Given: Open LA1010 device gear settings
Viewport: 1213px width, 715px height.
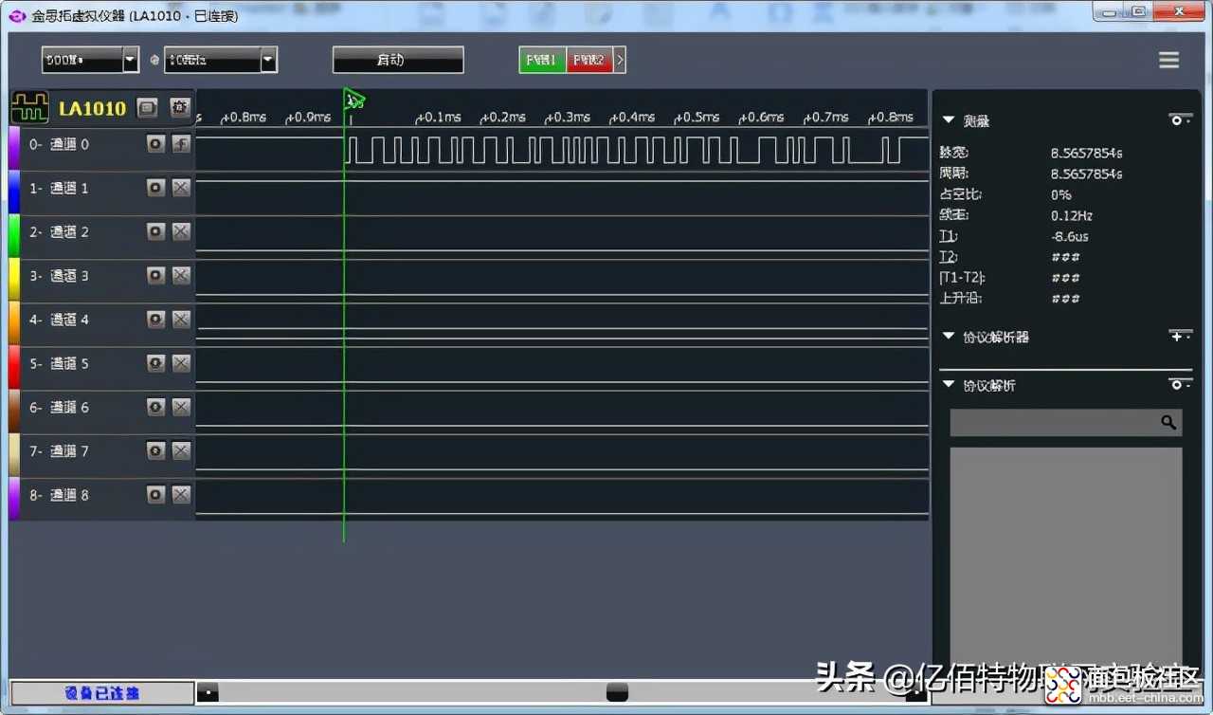Looking at the screenshot, I should click(180, 107).
